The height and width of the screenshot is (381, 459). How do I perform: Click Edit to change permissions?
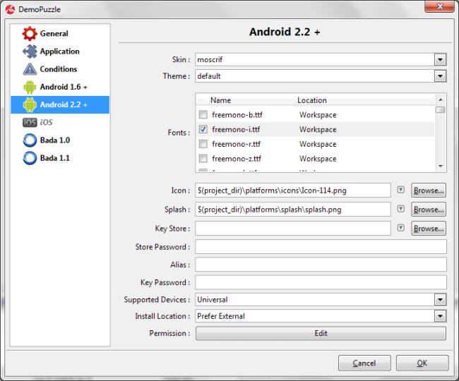click(x=321, y=333)
